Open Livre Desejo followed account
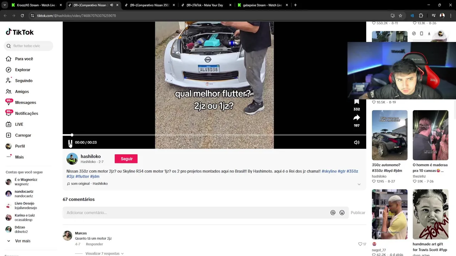Image resolution: width=456 pixels, height=256 pixels. click(21, 206)
